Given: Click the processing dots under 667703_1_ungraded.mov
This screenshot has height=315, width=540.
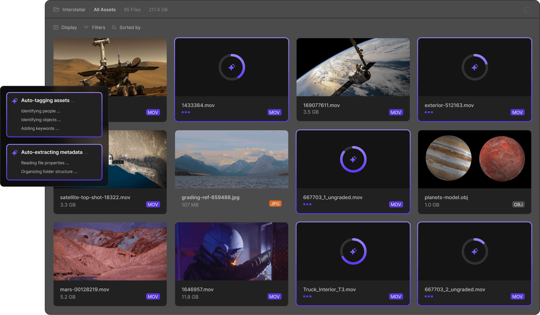Looking at the screenshot, I should [307, 204].
